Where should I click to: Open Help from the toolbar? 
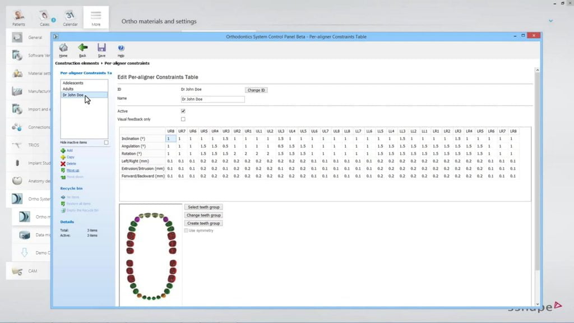pyautogui.click(x=121, y=49)
